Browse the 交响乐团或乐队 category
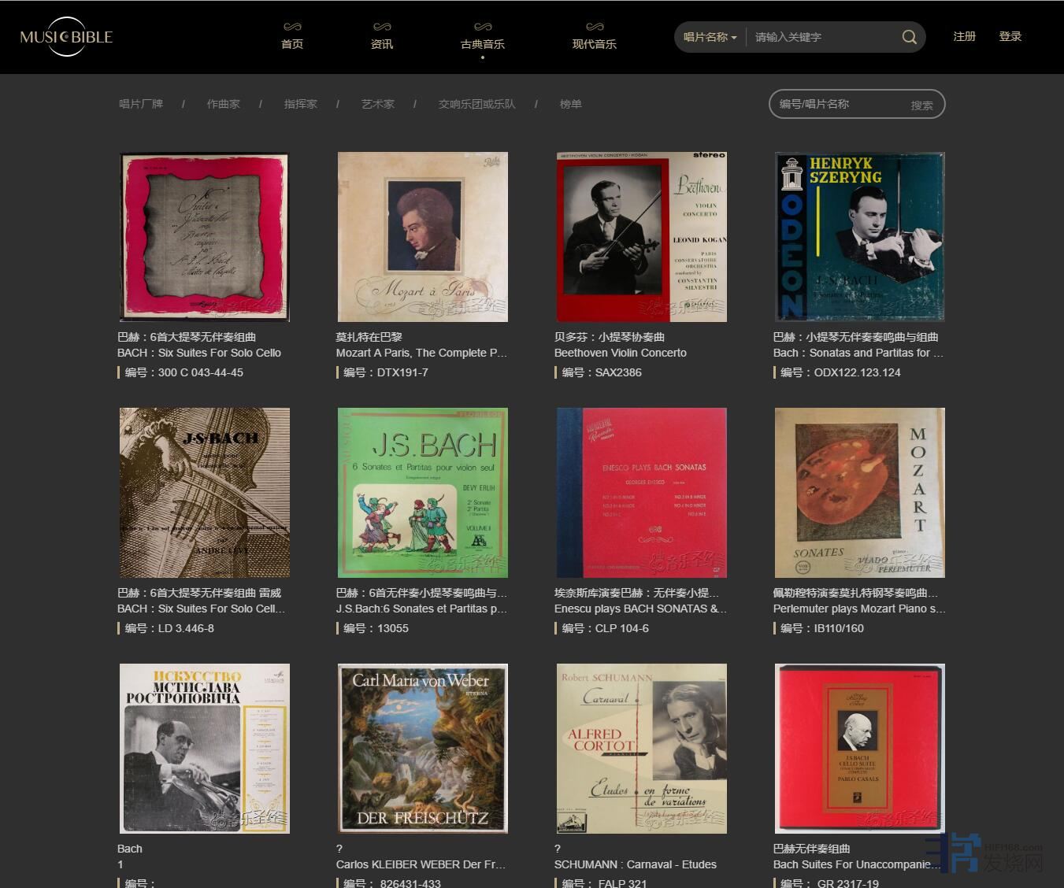The image size is (1064, 888). click(476, 104)
